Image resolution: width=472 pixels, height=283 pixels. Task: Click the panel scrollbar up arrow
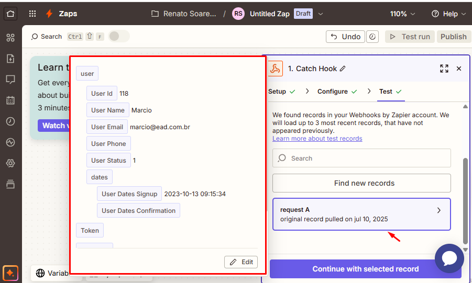pyautogui.click(x=465, y=107)
